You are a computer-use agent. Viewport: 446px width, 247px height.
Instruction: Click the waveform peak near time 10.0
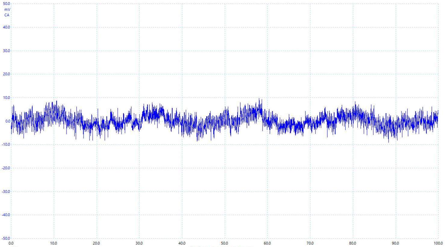coord(56,101)
